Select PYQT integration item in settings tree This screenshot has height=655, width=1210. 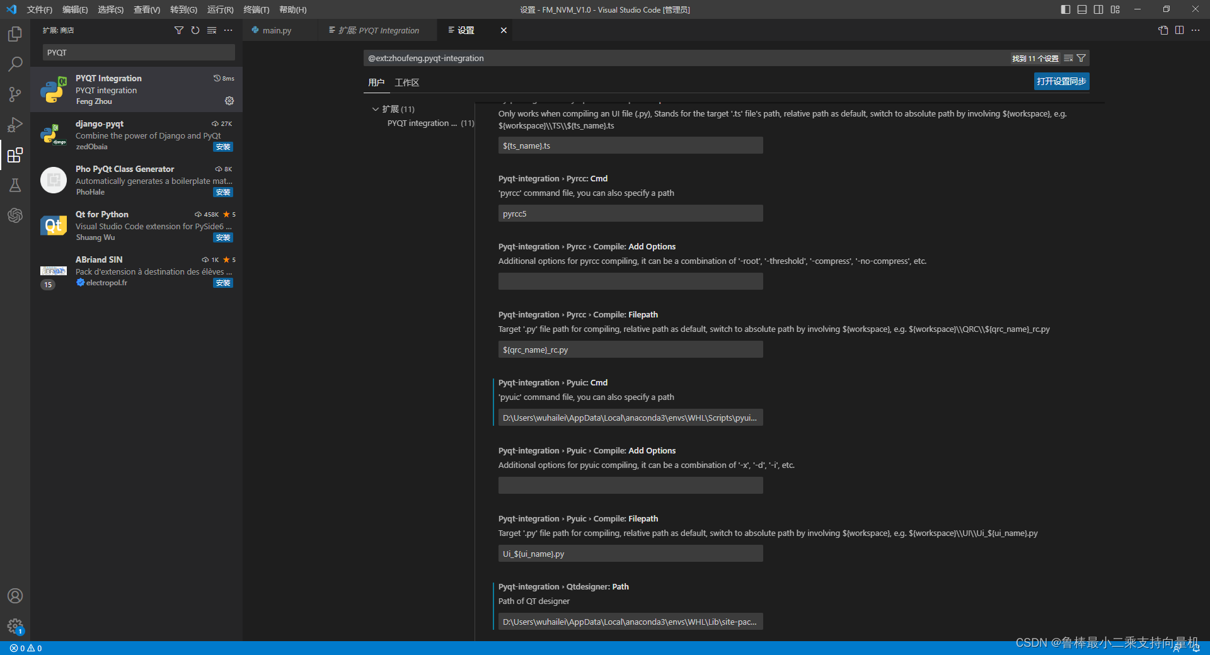[430, 123]
